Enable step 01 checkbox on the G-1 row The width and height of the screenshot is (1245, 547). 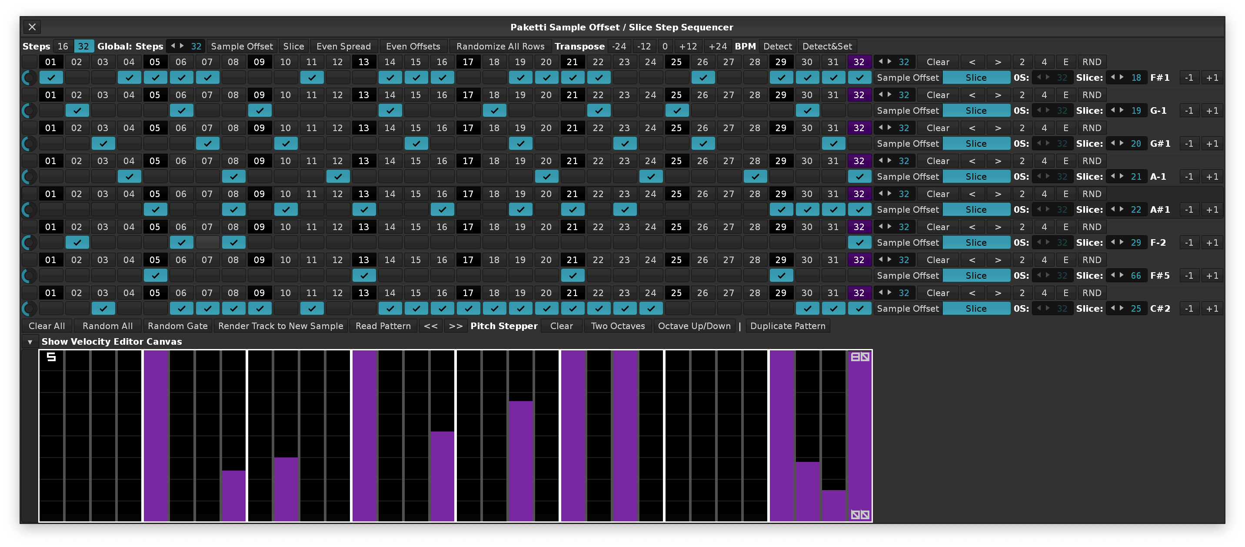click(51, 111)
